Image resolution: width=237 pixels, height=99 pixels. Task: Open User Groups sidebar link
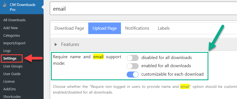coord(13,66)
